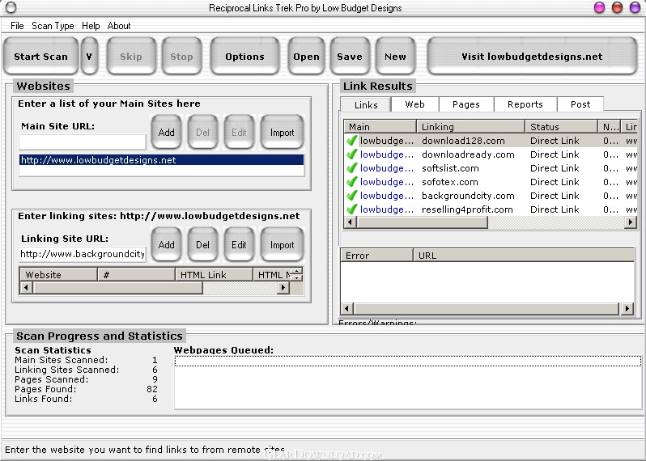Click the linking sites table up/down stepper
The image size is (646, 461).
[296, 274]
